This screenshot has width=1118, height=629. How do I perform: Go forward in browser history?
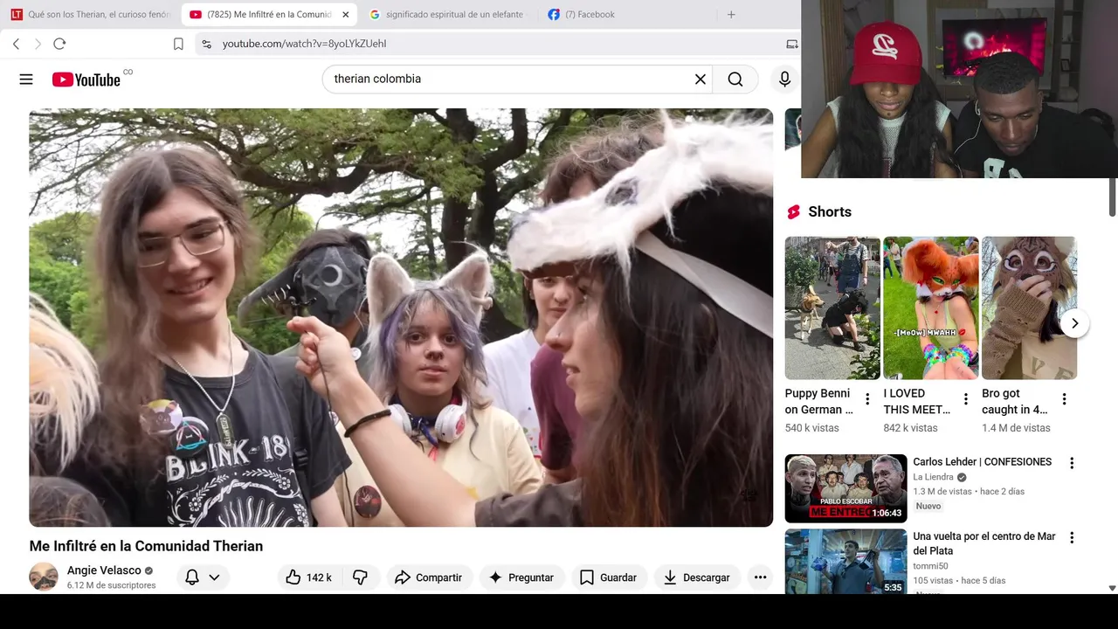click(x=38, y=44)
